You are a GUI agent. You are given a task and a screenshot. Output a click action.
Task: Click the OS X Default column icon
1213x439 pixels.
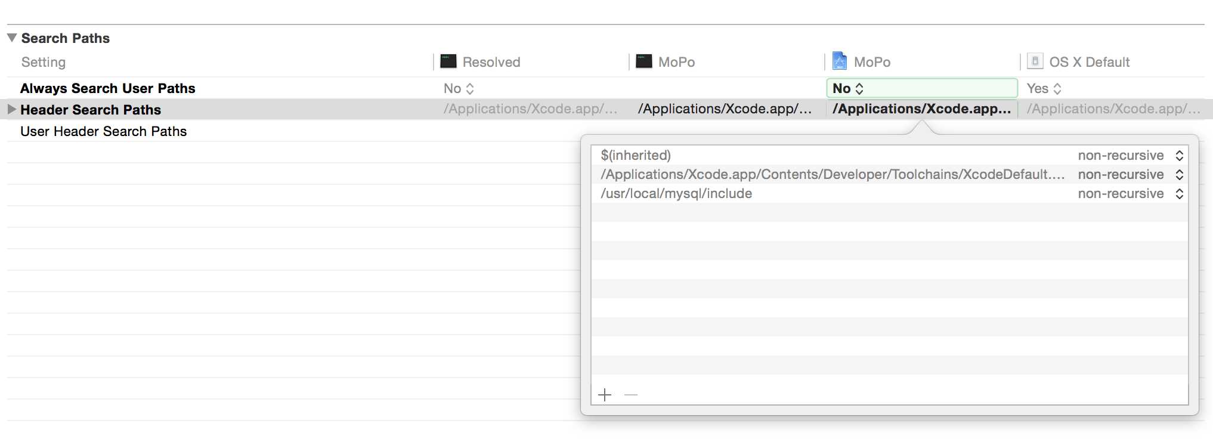click(1035, 61)
